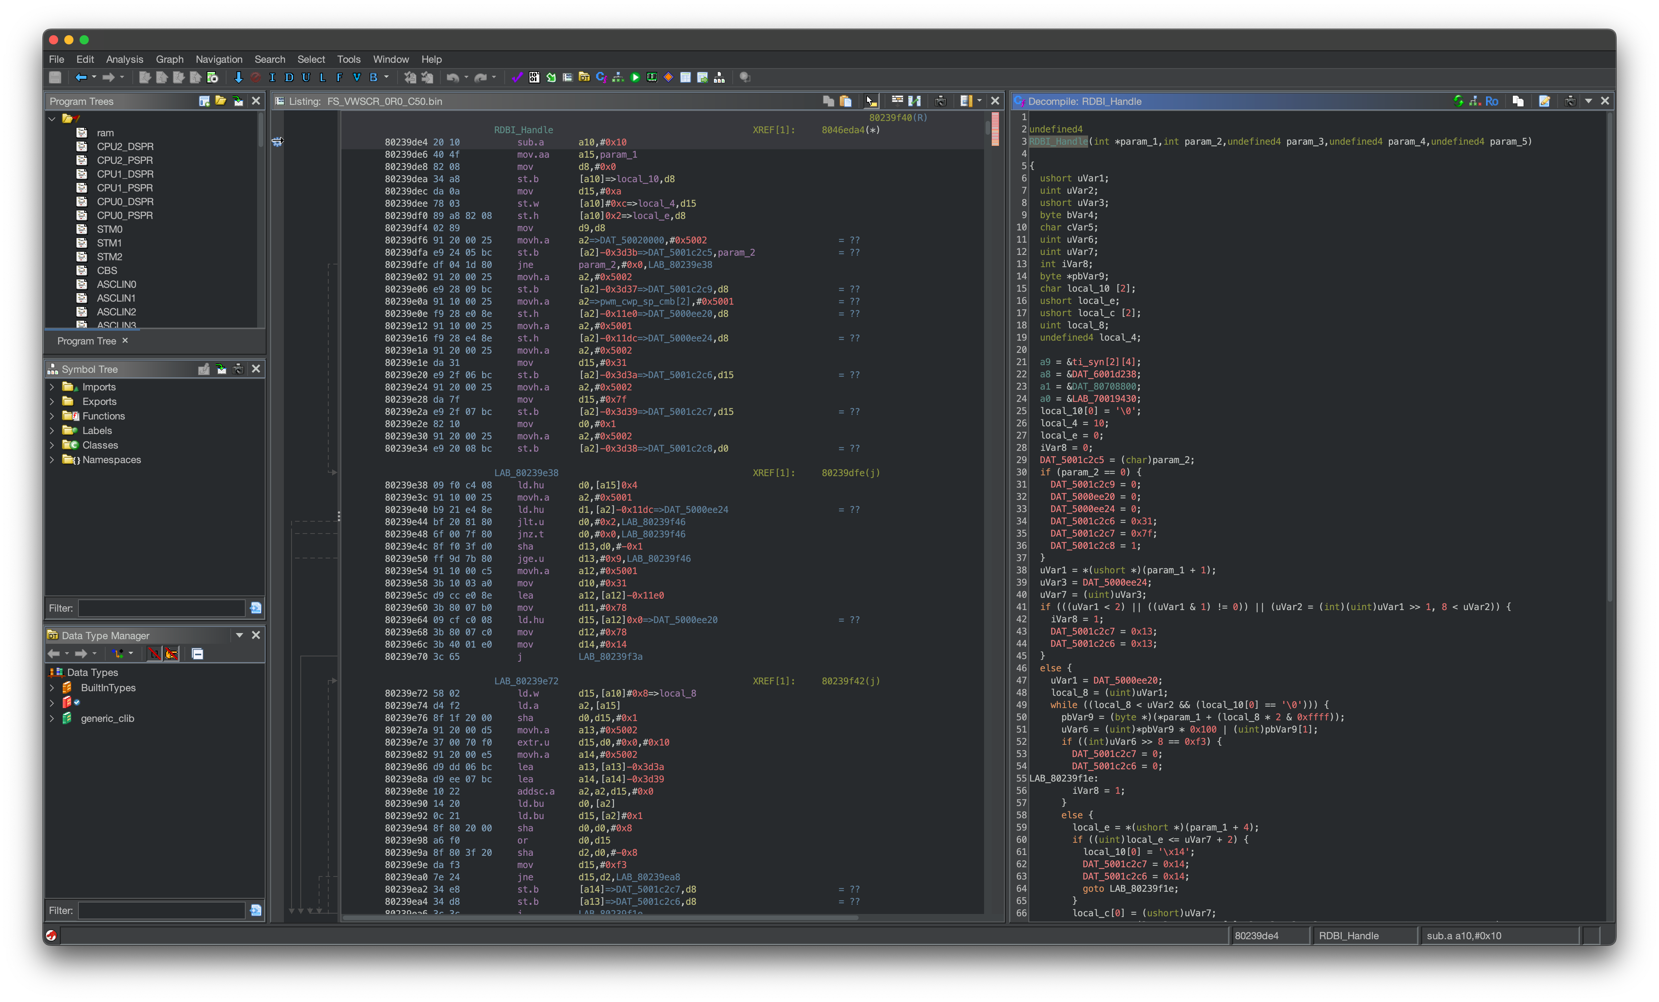The image size is (1659, 1002).
Task: Open the Symbol Tree hierarchy toolbar icon
Action: (x=719, y=77)
